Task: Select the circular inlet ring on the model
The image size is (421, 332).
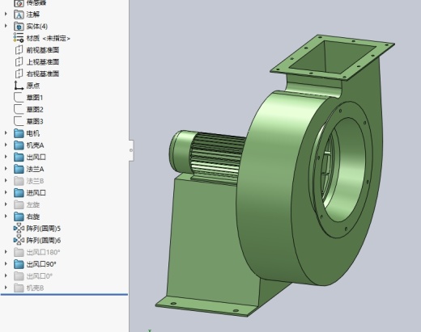Action: (x=342, y=170)
